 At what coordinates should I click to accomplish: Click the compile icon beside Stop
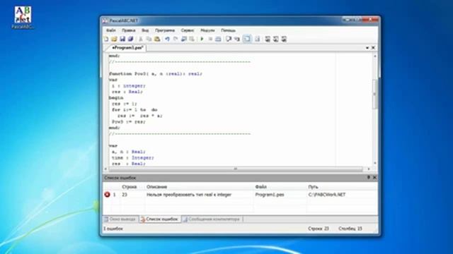point(218,39)
